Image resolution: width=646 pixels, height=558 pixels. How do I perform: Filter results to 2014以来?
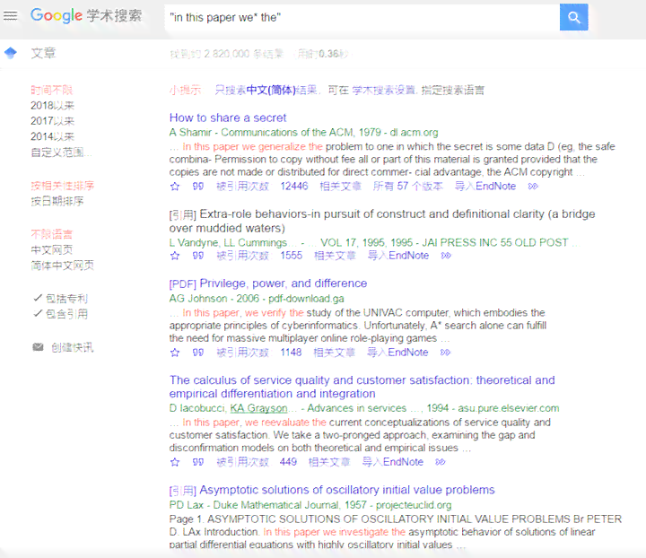(x=53, y=136)
